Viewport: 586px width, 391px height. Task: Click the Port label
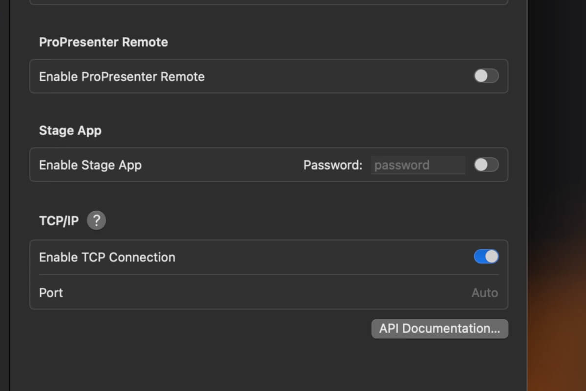[x=51, y=293]
